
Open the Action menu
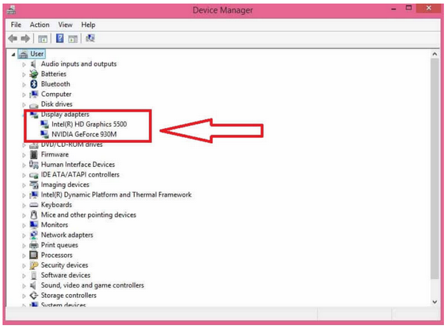click(x=39, y=25)
